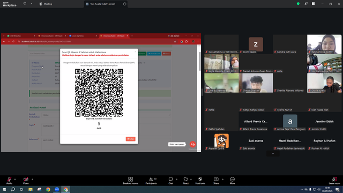Image resolution: width=343 pixels, height=193 pixels.
Task: Open shared screen options circle icon
Action: [125, 4]
